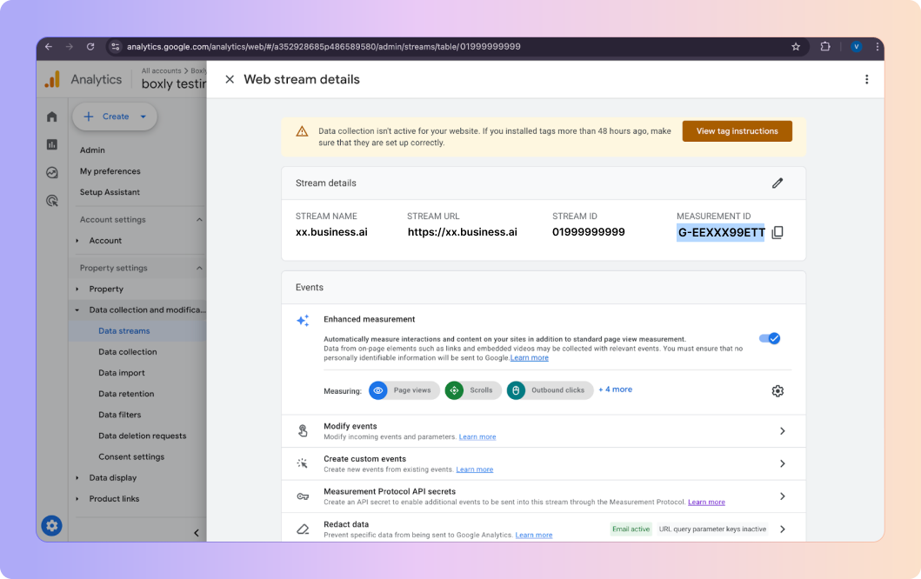The image size is (921, 579).
Task: Open Measurement Protocol API secrets chevron
Action: point(783,496)
